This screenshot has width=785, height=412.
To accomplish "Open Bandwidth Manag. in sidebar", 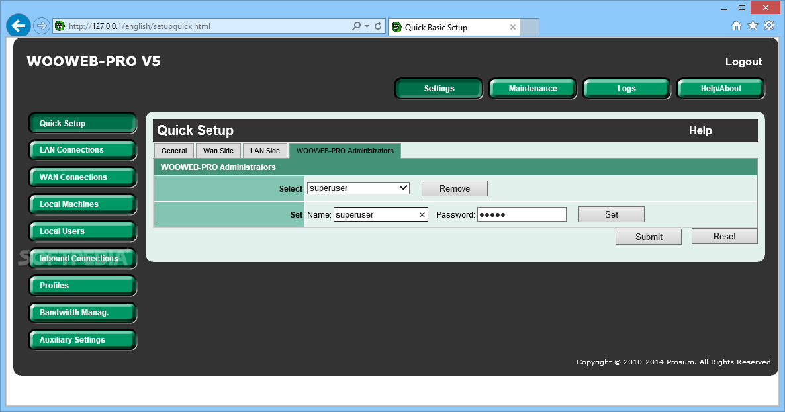I will coord(83,313).
